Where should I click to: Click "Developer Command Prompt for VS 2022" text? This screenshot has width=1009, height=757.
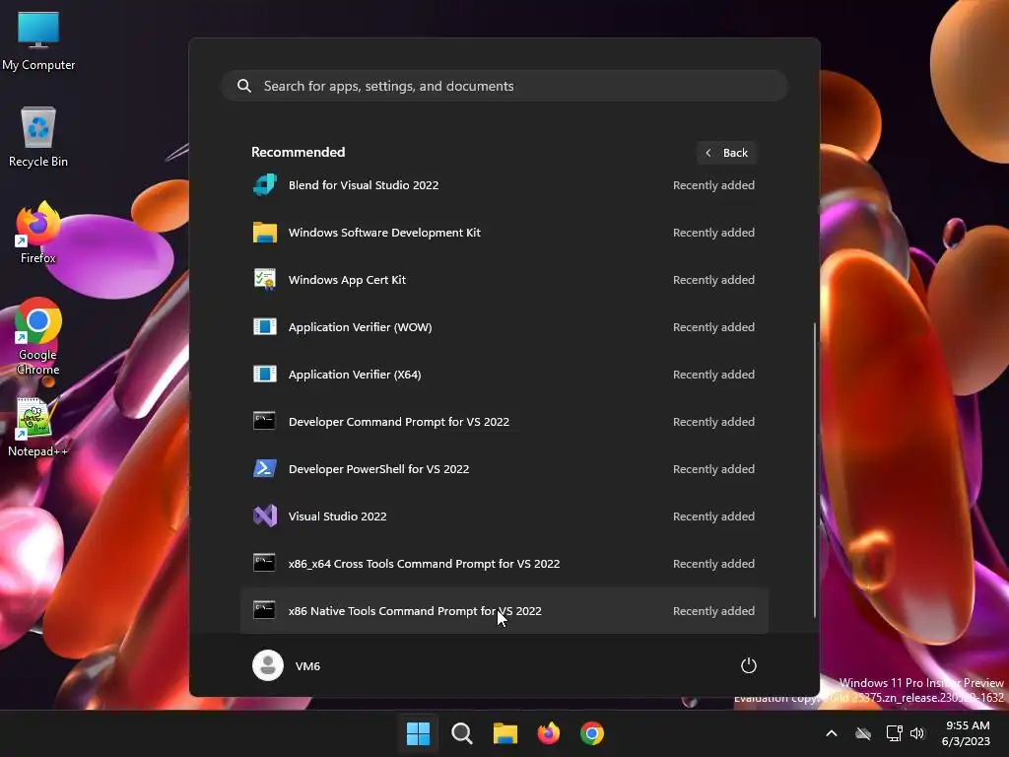pyautogui.click(x=399, y=422)
